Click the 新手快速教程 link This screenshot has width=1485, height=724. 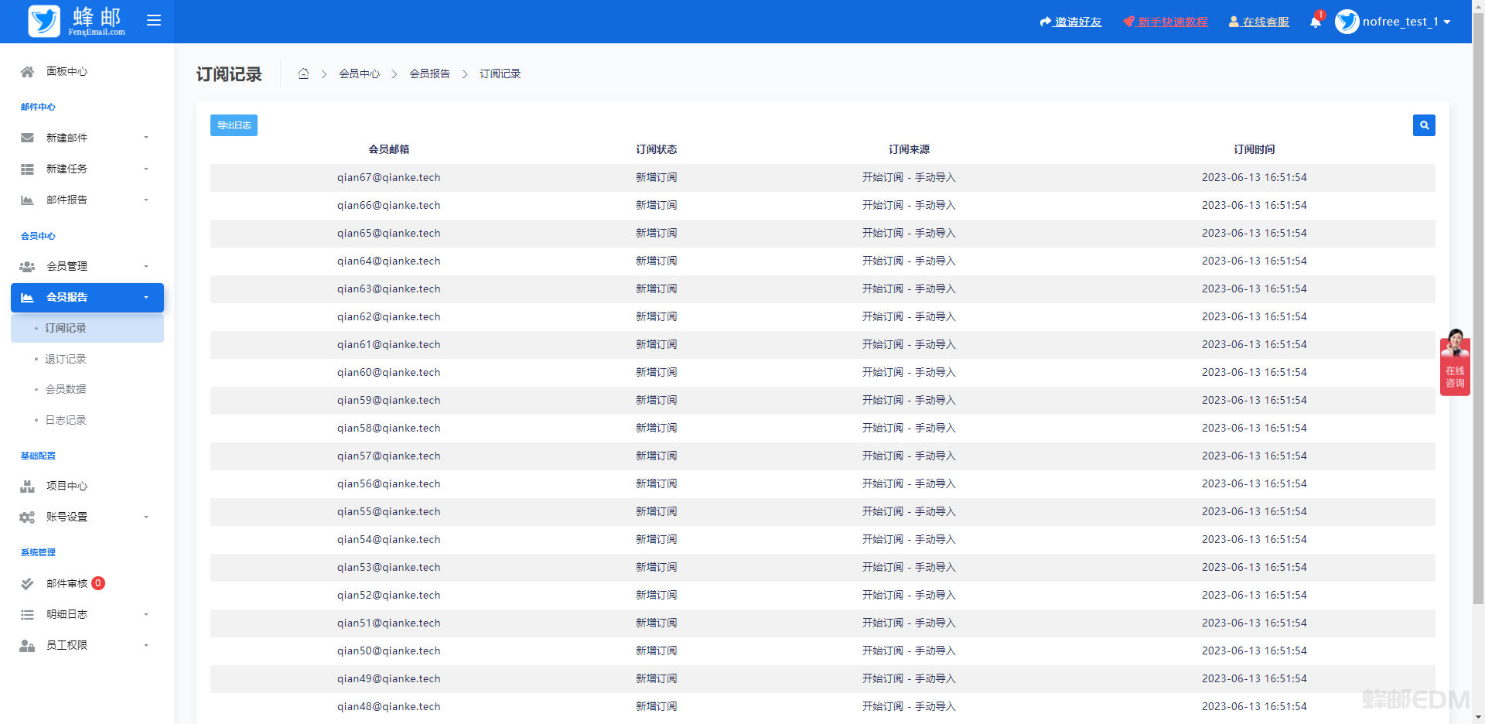(x=1166, y=22)
